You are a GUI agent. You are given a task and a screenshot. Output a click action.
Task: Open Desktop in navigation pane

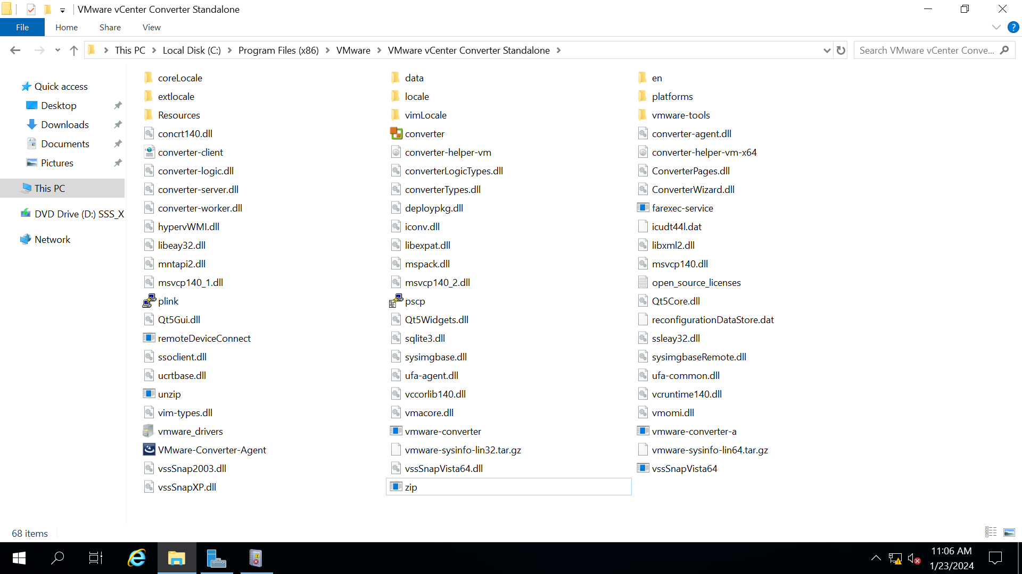pos(59,105)
